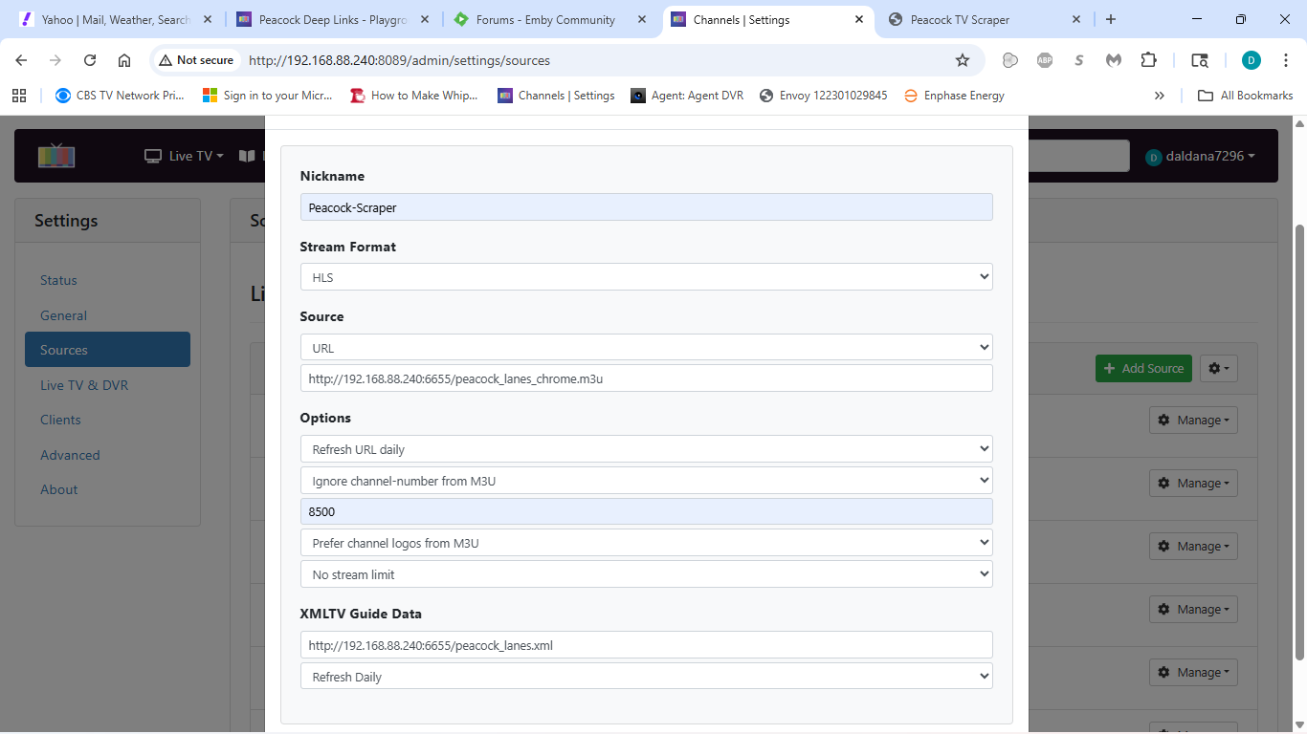Image resolution: width=1307 pixels, height=734 pixels.
Task: Click the Adblock Plus extension icon
Action: (x=1045, y=60)
